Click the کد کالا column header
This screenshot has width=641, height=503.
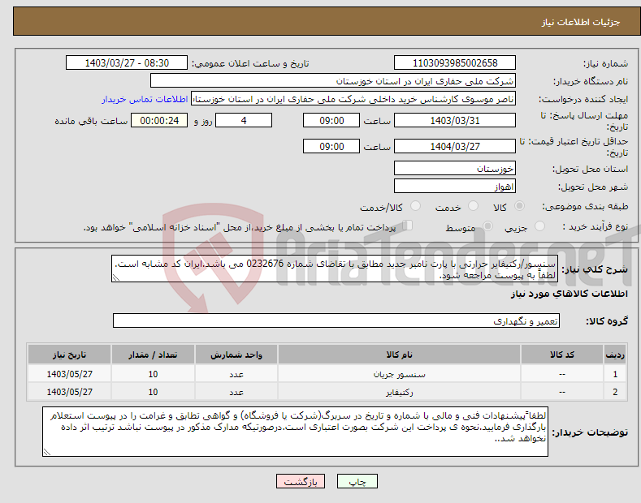click(562, 355)
